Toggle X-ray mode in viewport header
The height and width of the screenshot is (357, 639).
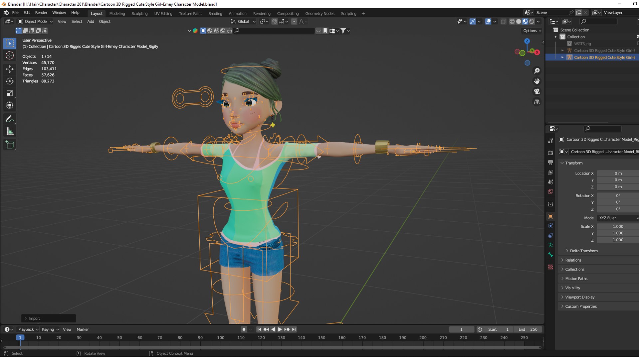point(503,22)
